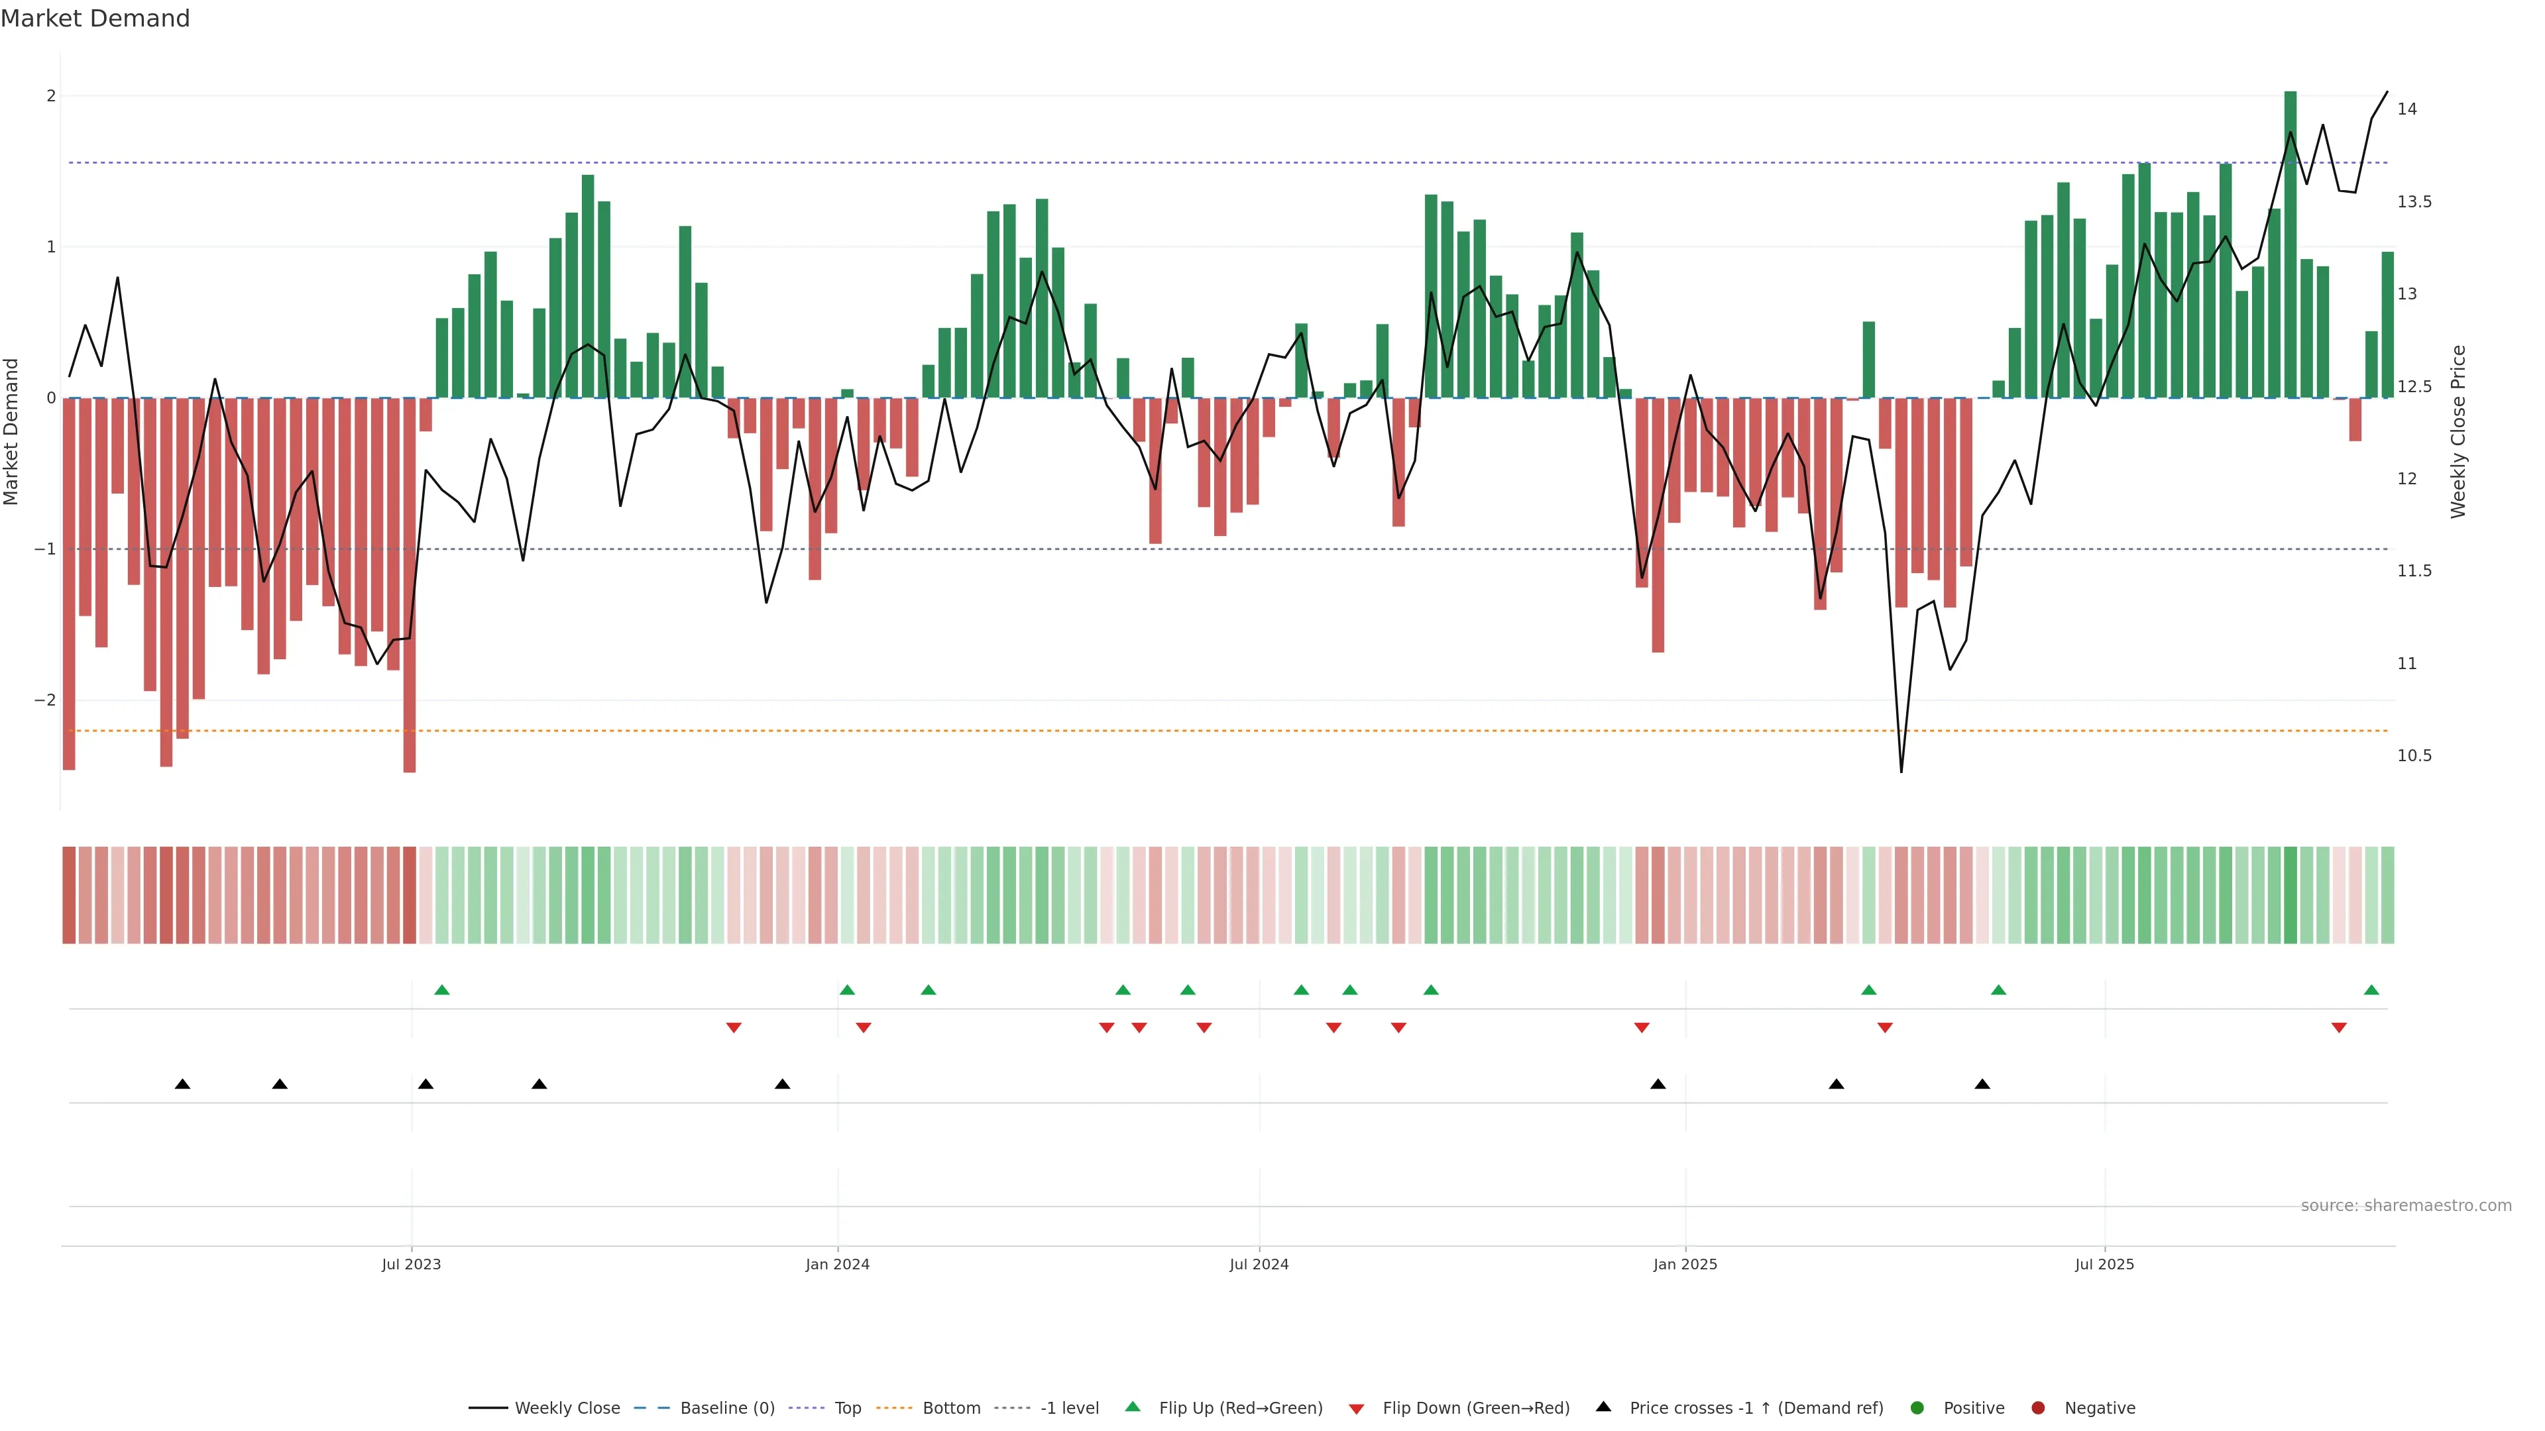
Task: Toggle the -1 level legend item
Action: pos(1069,1408)
